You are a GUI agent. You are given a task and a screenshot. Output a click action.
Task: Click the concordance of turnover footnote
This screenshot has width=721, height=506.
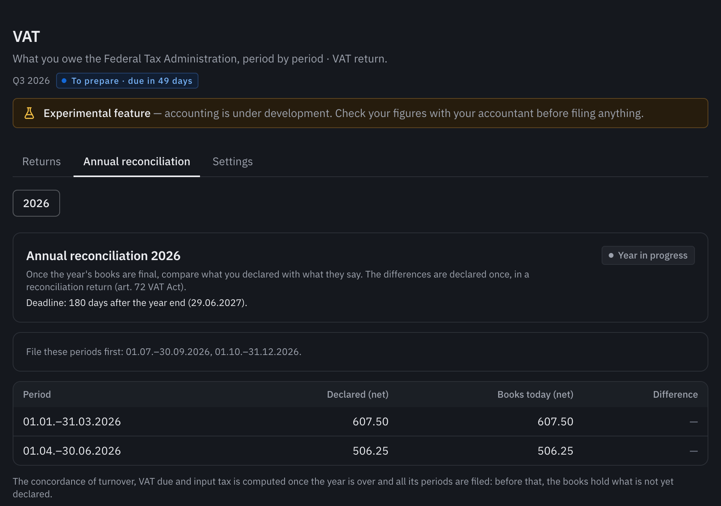coord(343,487)
